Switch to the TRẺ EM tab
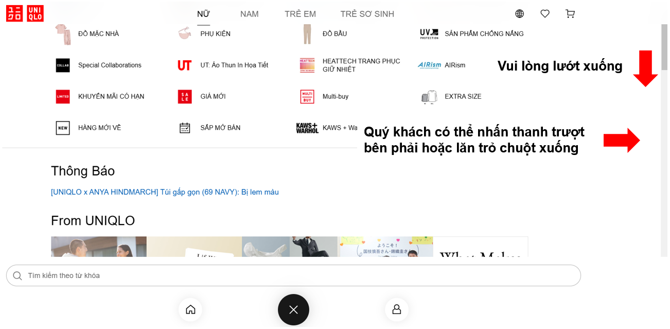 [x=300, y=14]
